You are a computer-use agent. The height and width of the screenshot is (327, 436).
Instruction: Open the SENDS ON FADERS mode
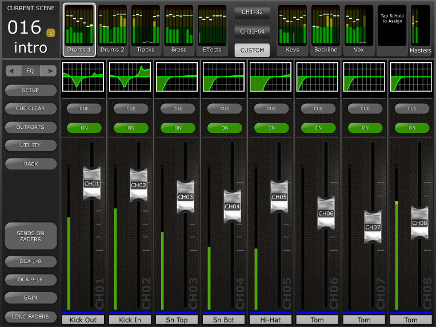(31, 236)
